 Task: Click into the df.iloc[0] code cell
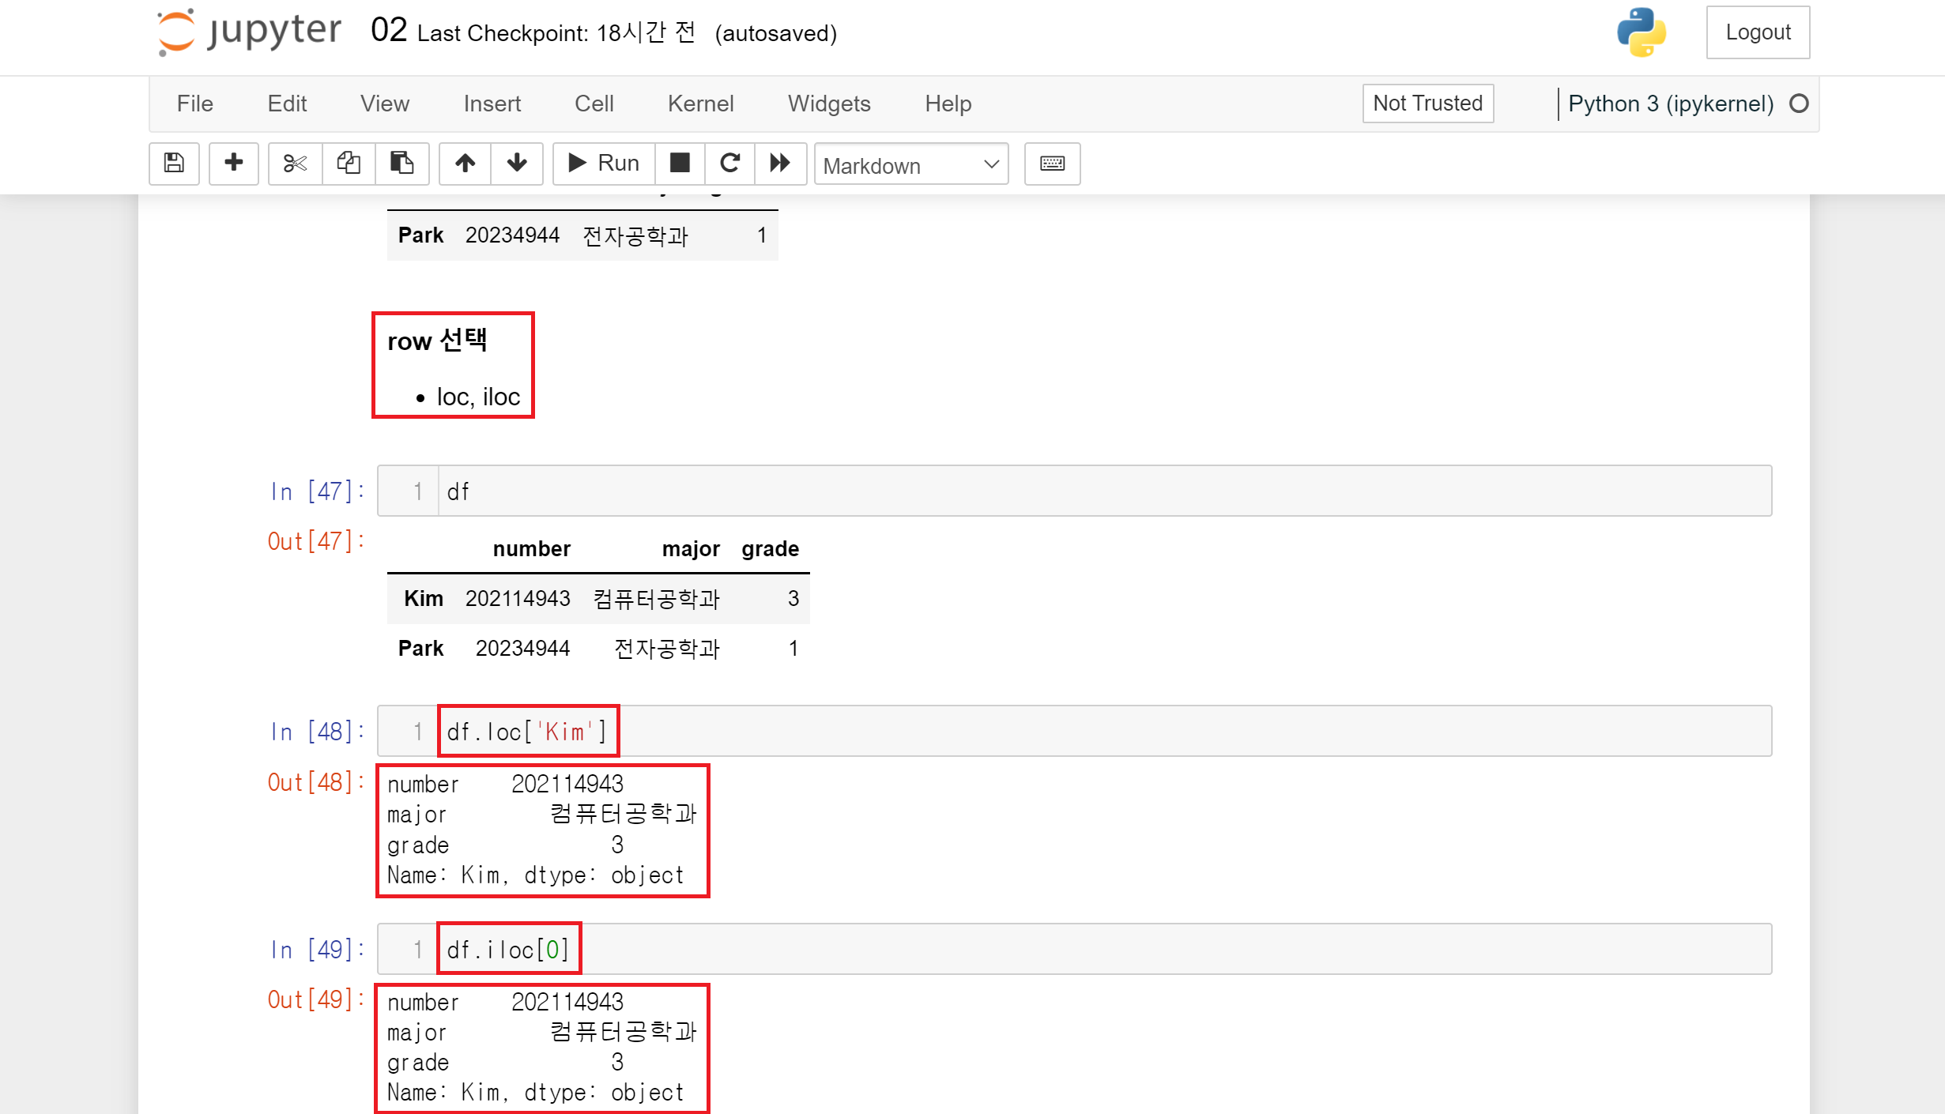click(1106, 949)
